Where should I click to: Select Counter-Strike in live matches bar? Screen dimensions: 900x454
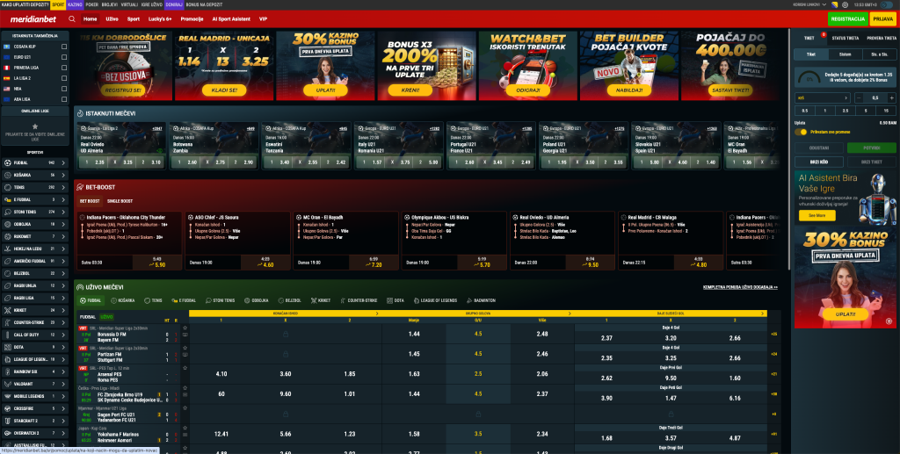(359, 300)
